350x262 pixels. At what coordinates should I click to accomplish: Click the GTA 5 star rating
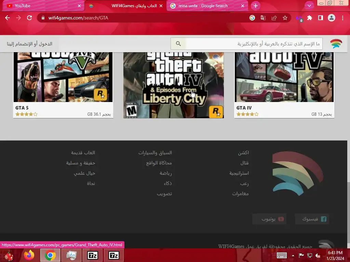26,114
